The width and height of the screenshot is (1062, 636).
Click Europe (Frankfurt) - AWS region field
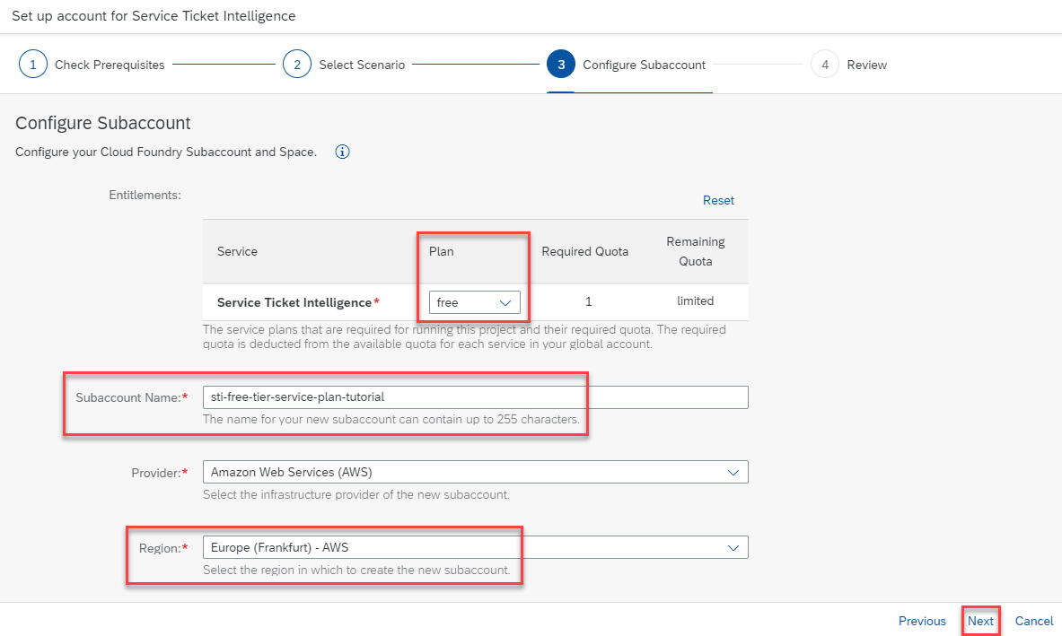click(x=476, y=547)
